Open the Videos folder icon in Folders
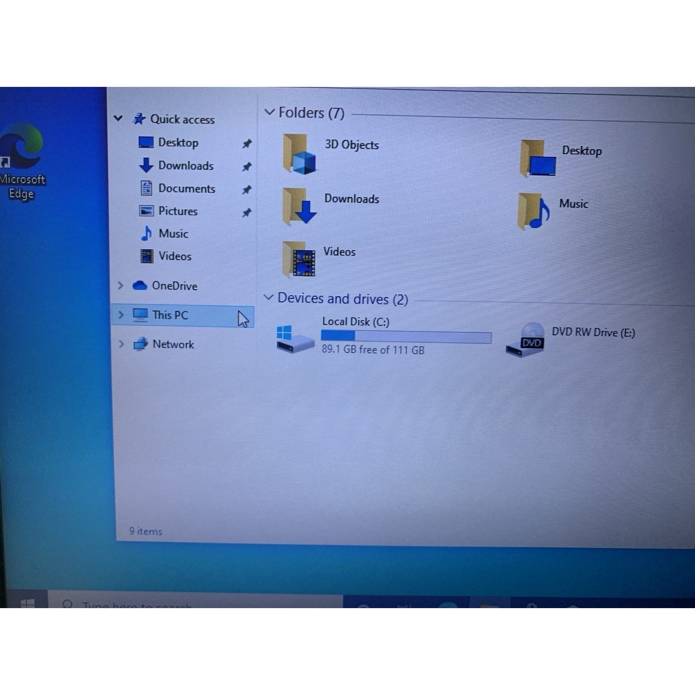 point(298,259)
